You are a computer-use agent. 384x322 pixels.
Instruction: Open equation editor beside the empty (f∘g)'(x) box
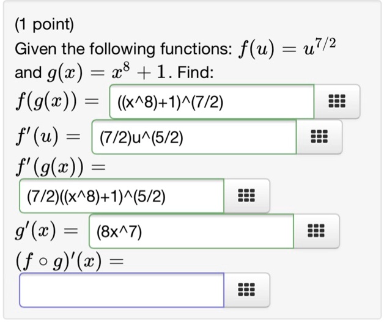[x=246, y=290]
